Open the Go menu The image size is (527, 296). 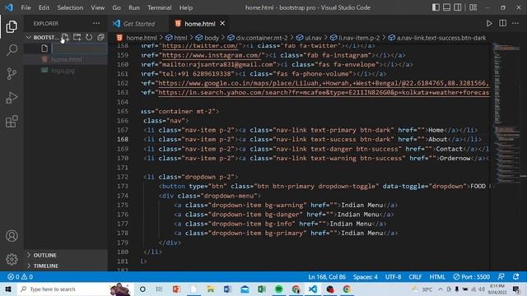click(x=116, y=7)
